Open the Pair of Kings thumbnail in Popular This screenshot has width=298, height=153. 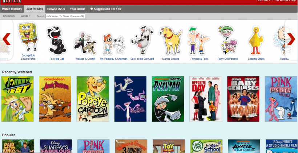(x=18, y=146)
